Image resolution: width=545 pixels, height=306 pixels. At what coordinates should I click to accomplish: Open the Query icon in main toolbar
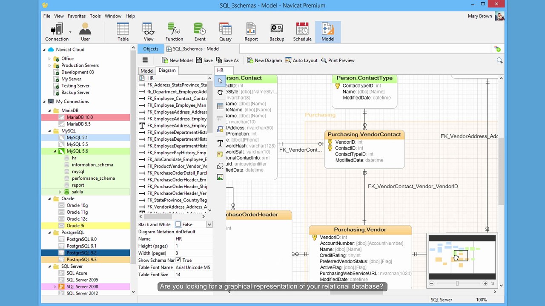point(225,32)
